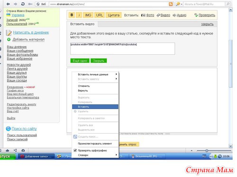237x177 pixels.
Task: Toggle Проверять орфографию checkbox in context menu
Action: click(x=75, y=150)
